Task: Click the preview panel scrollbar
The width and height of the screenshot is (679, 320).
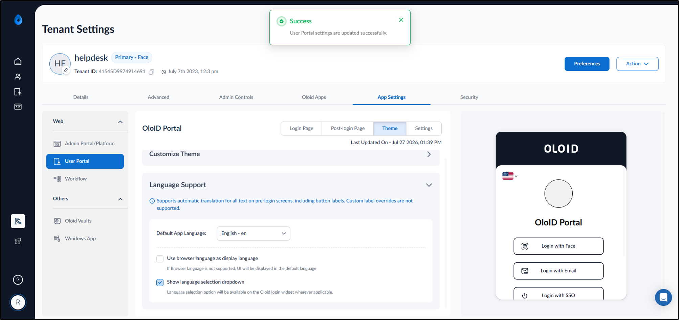Action: (x=623, y=212)
